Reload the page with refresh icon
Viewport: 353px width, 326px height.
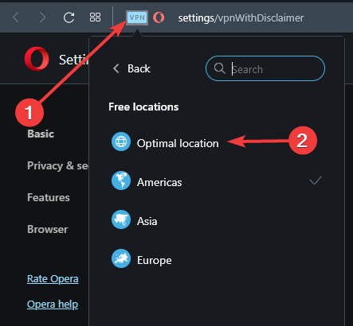(x=69, y=17)
